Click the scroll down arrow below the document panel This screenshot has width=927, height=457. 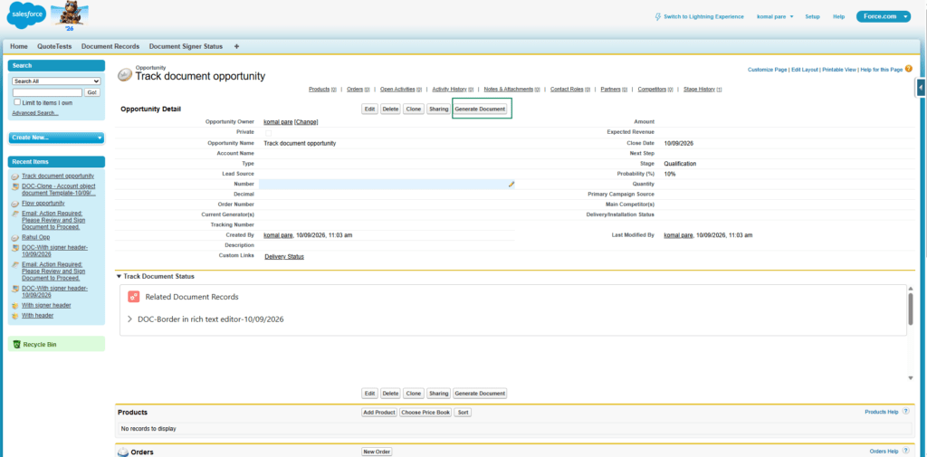(x=911, y=377)
